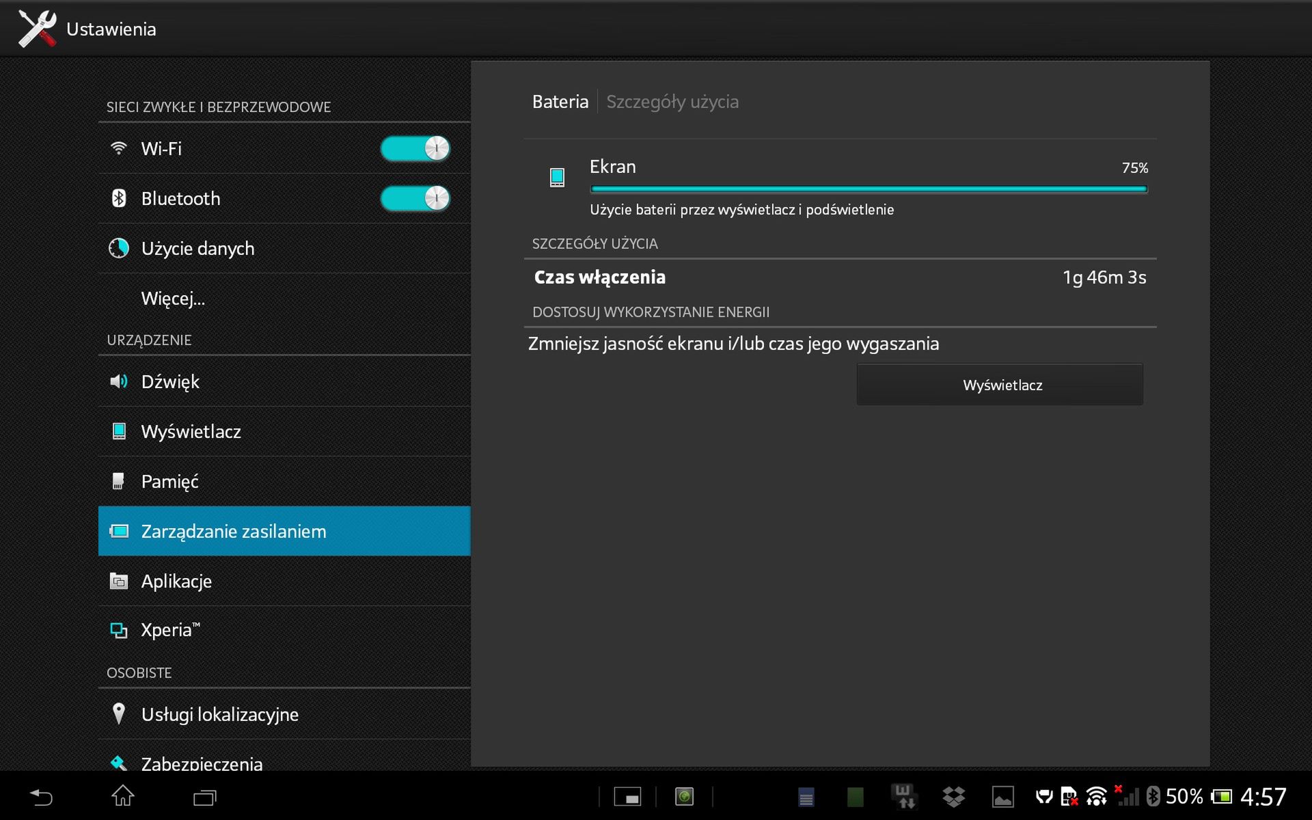Tap the small apps window icon
Viewport: 1312px width, 820px height.
coord(627,797)
